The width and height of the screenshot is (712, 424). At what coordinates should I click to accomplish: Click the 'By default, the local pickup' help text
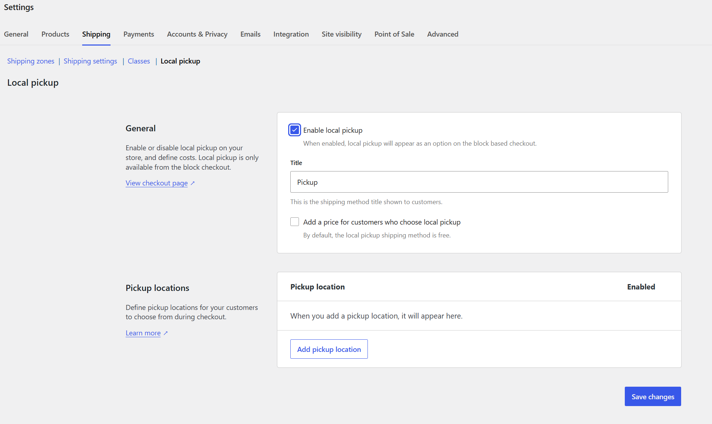click(x=377, y=235)
